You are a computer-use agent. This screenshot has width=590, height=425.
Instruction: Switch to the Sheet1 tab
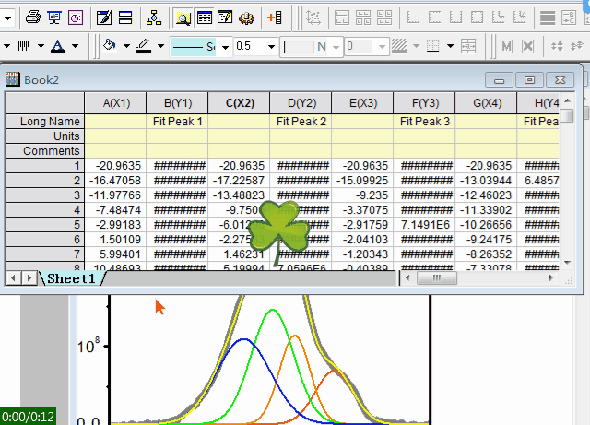tap(71, 277)
